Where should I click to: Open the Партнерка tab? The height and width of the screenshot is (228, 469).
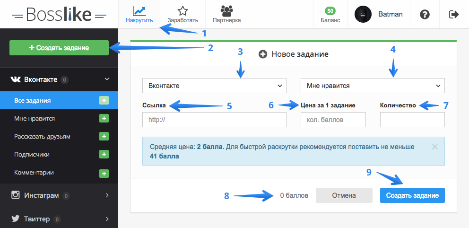pos(227,14)
